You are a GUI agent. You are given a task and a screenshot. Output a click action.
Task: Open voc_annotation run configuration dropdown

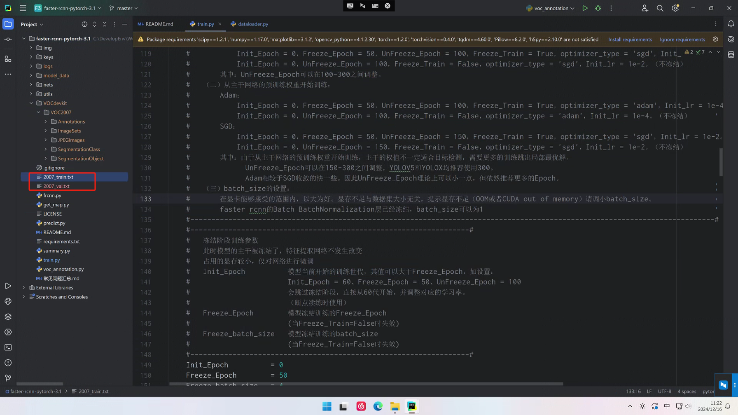pos(550,8)
